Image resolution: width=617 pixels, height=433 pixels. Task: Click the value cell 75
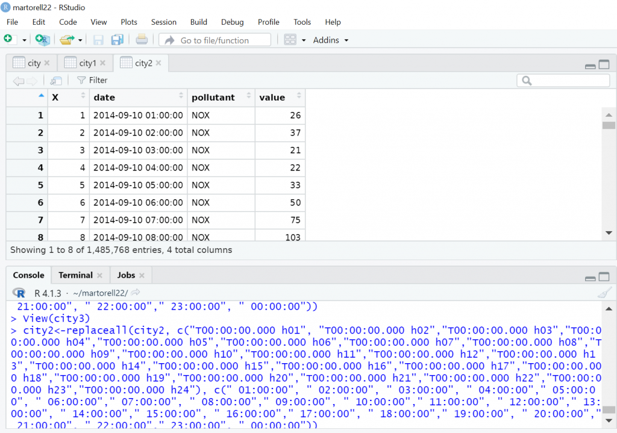point(280,220)
